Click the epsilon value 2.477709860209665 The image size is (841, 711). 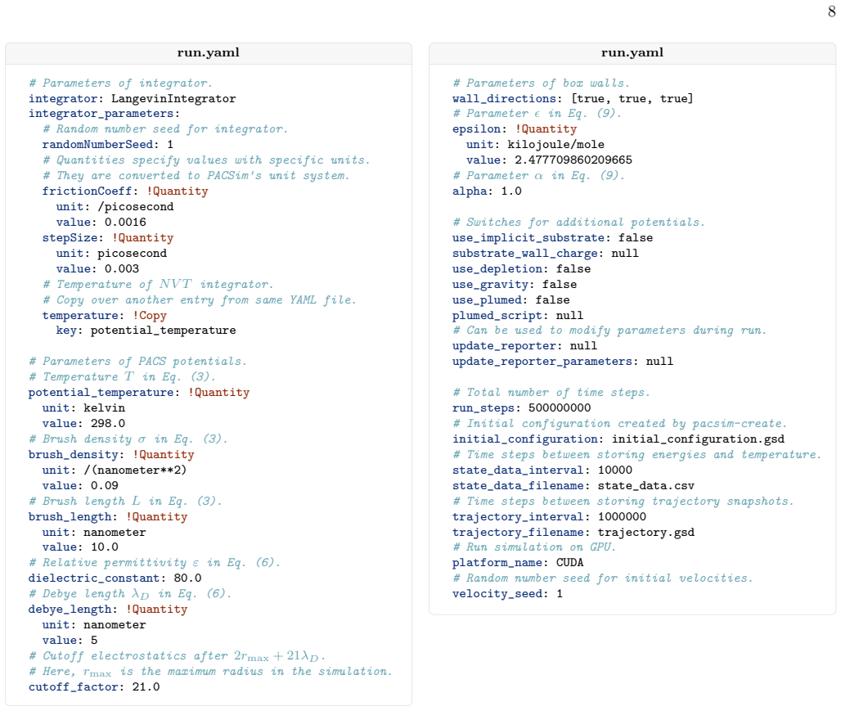[x=573, y=160]
